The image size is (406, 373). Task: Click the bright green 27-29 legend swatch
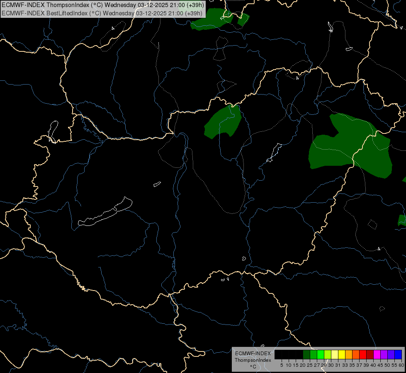pos(321,354)
